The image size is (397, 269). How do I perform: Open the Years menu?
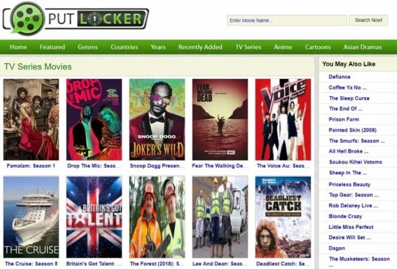pos(158,47)
